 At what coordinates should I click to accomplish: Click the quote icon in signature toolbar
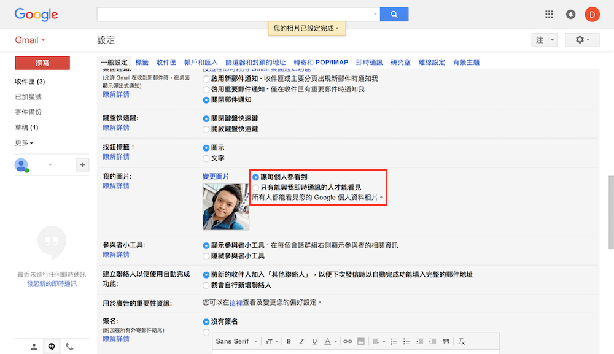pyautogui.click(x=446, y=341)
